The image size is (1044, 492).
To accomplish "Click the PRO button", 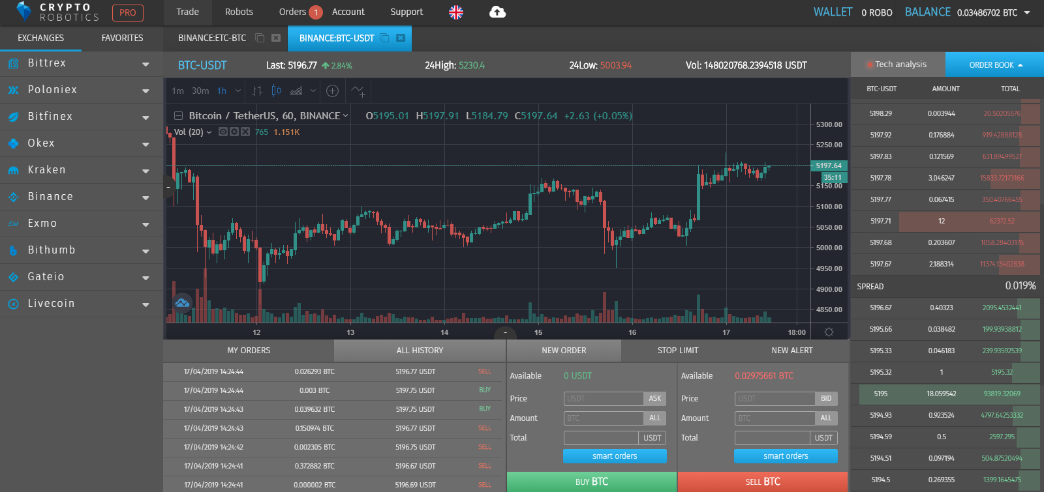I will coord(128,12).
